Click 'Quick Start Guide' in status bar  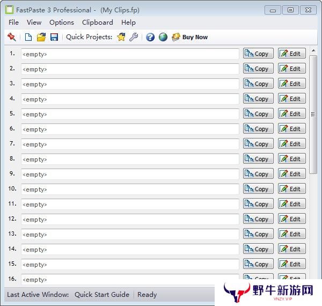pos(102,295)
